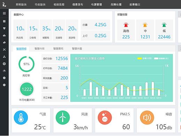
Task: Click the shield icon in the sidebar
Action: coord(4,28)
